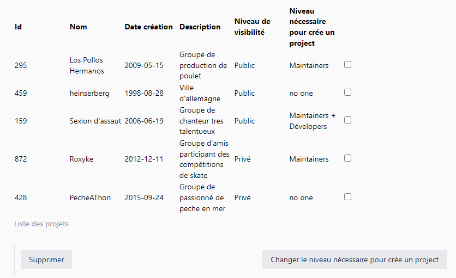Viewport: 456px width, 278px height.
Task: Tick the heinserberg row checkbox
Action: point(347,92)
